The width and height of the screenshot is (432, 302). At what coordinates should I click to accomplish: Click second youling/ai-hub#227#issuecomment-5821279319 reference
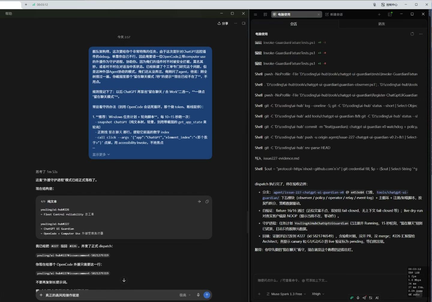73,273
